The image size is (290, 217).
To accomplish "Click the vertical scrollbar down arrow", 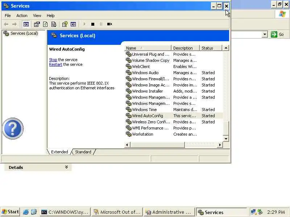I will click(x=226, y=139).
